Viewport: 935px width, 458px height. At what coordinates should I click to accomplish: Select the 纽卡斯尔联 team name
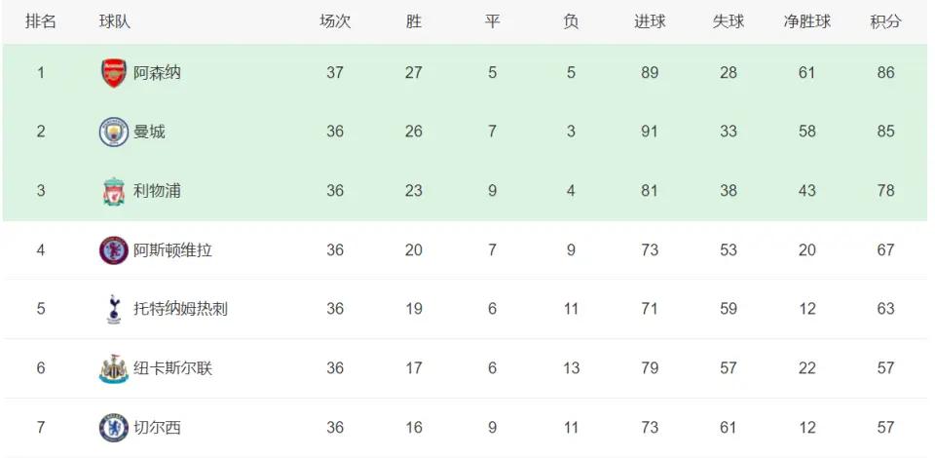coord(172,368)
